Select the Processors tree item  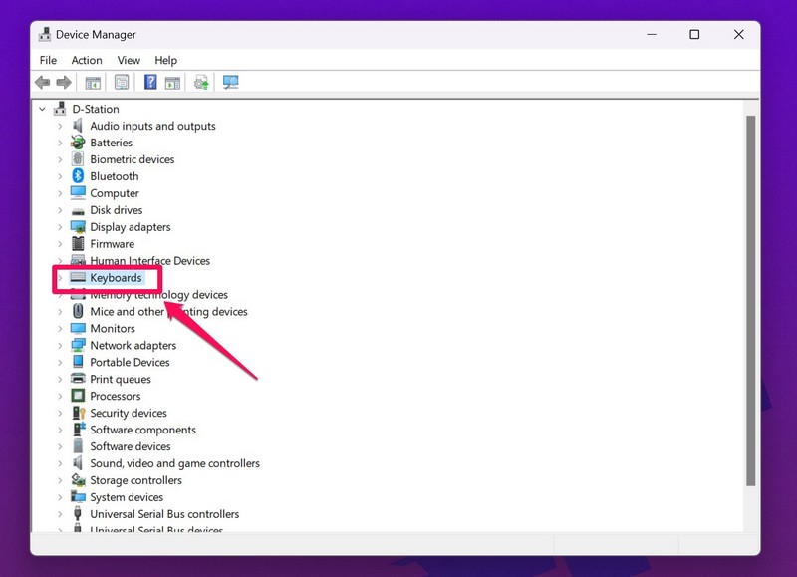115,396
